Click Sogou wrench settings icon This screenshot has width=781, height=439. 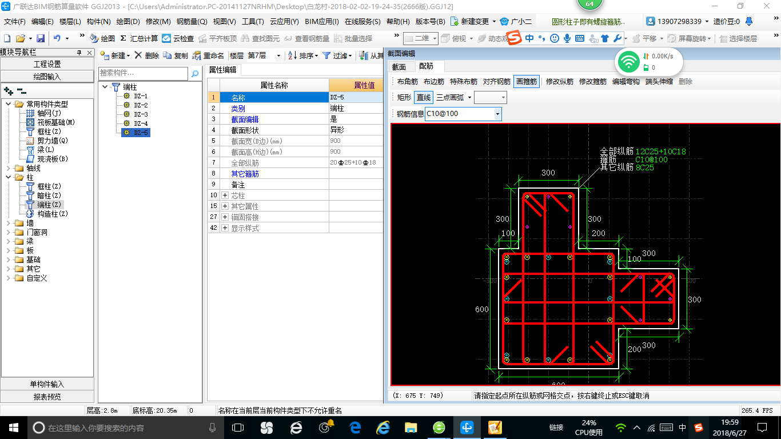[617, 38]
